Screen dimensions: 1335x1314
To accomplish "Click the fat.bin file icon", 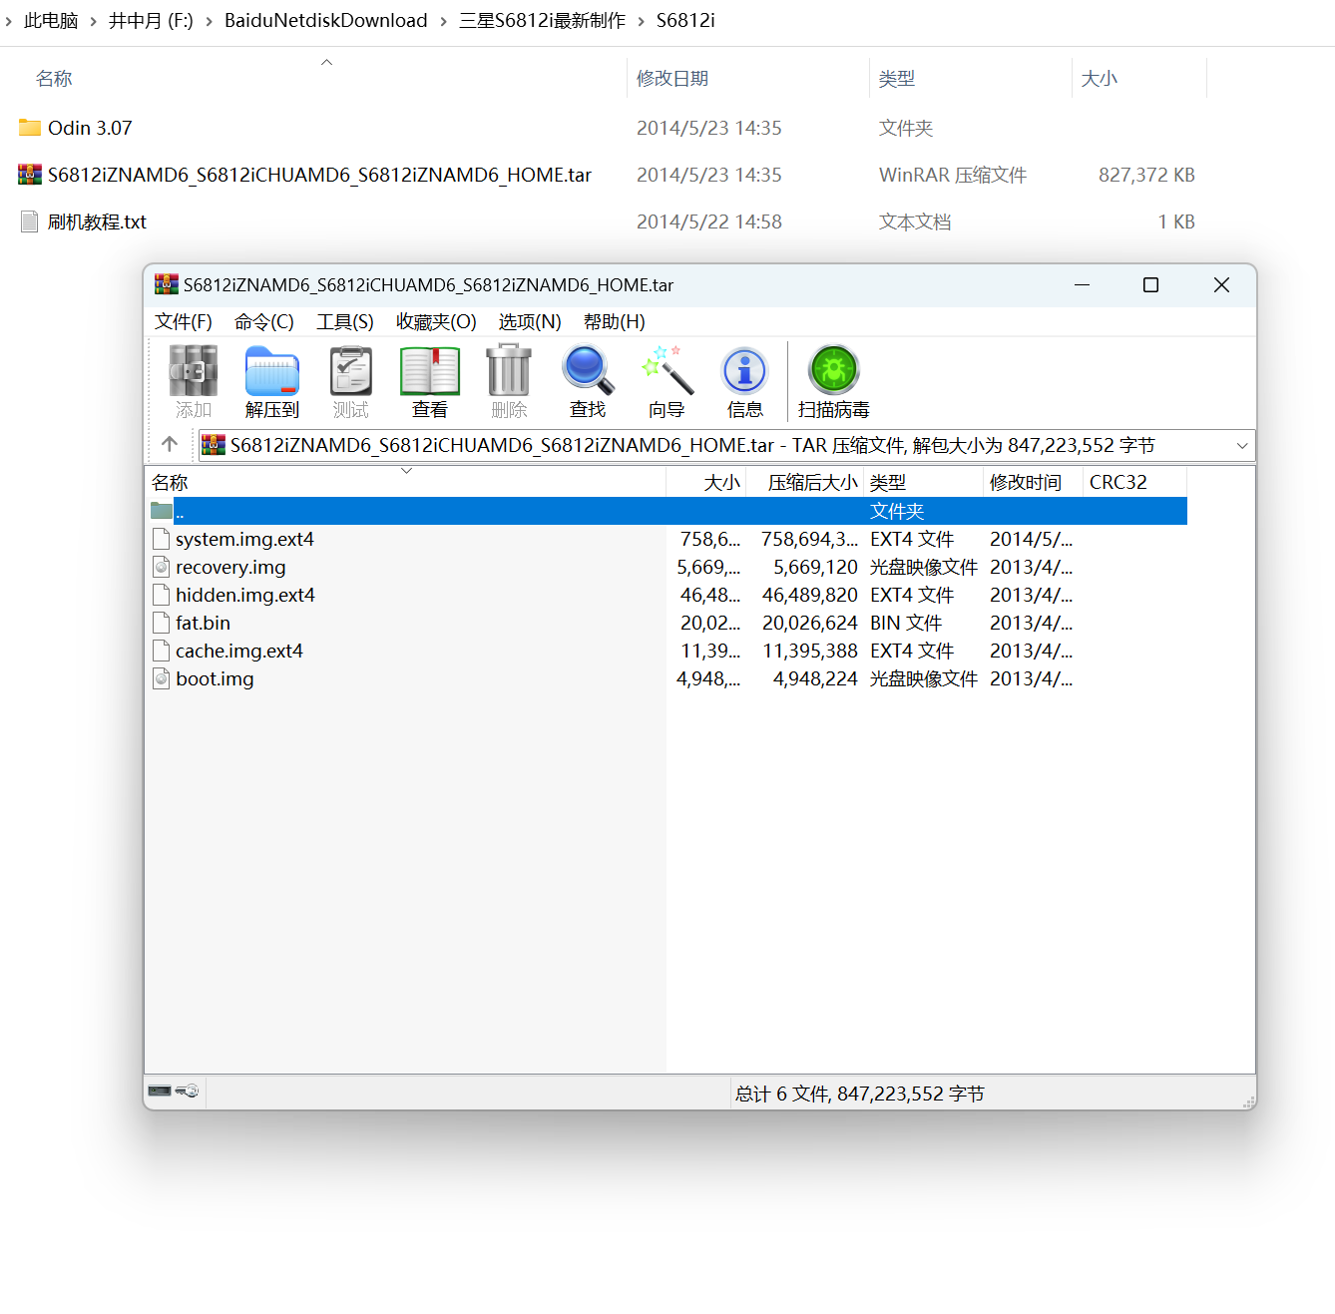I will [x=162, y=623].
